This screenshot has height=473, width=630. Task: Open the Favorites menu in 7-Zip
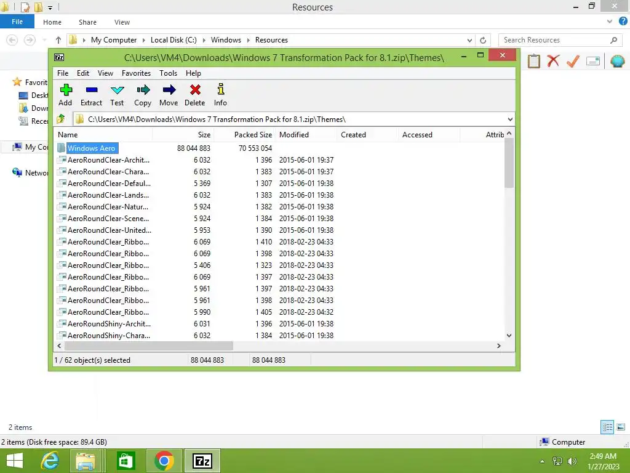[136, 73]
